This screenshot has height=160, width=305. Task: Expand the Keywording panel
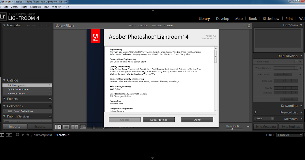pyautogui.click(x=301, y=106)
